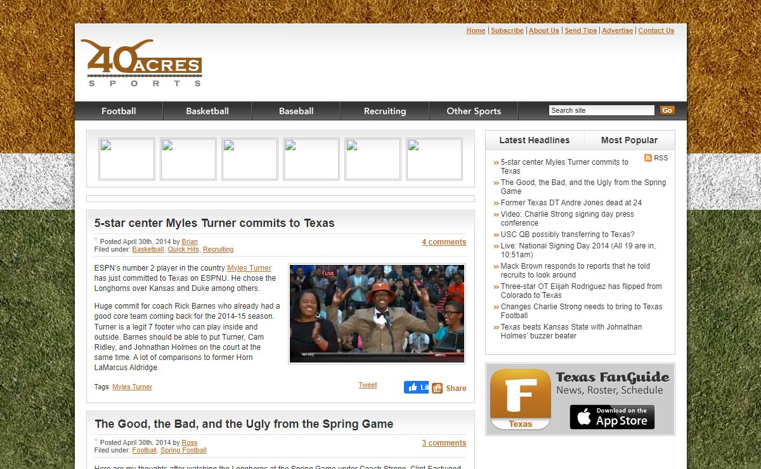Click the Tweet link
Image resolution: width=761 pixels, height=469 pixels.
tap(368, 385)
